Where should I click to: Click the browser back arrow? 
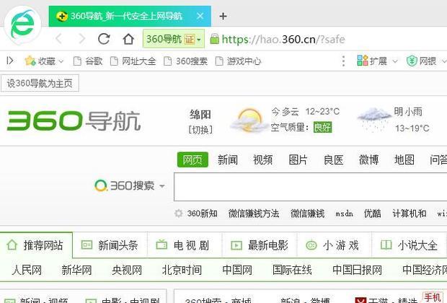click(59, 39)
